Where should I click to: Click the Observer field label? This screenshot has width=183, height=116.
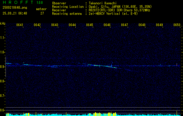tap(59, 3)
